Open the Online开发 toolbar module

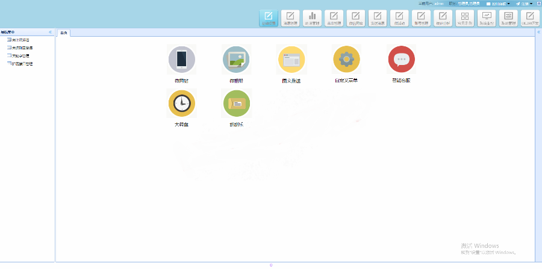(x=530, y=18)
